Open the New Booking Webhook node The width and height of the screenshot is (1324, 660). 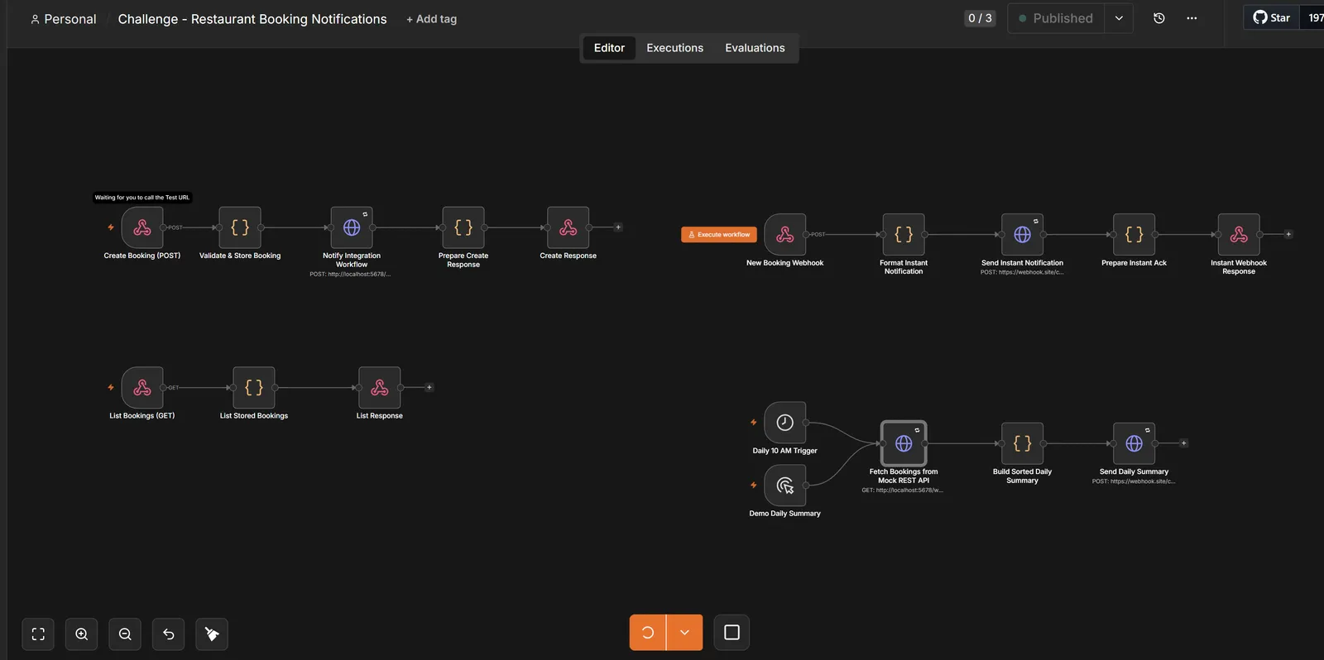tap(785, 235)
